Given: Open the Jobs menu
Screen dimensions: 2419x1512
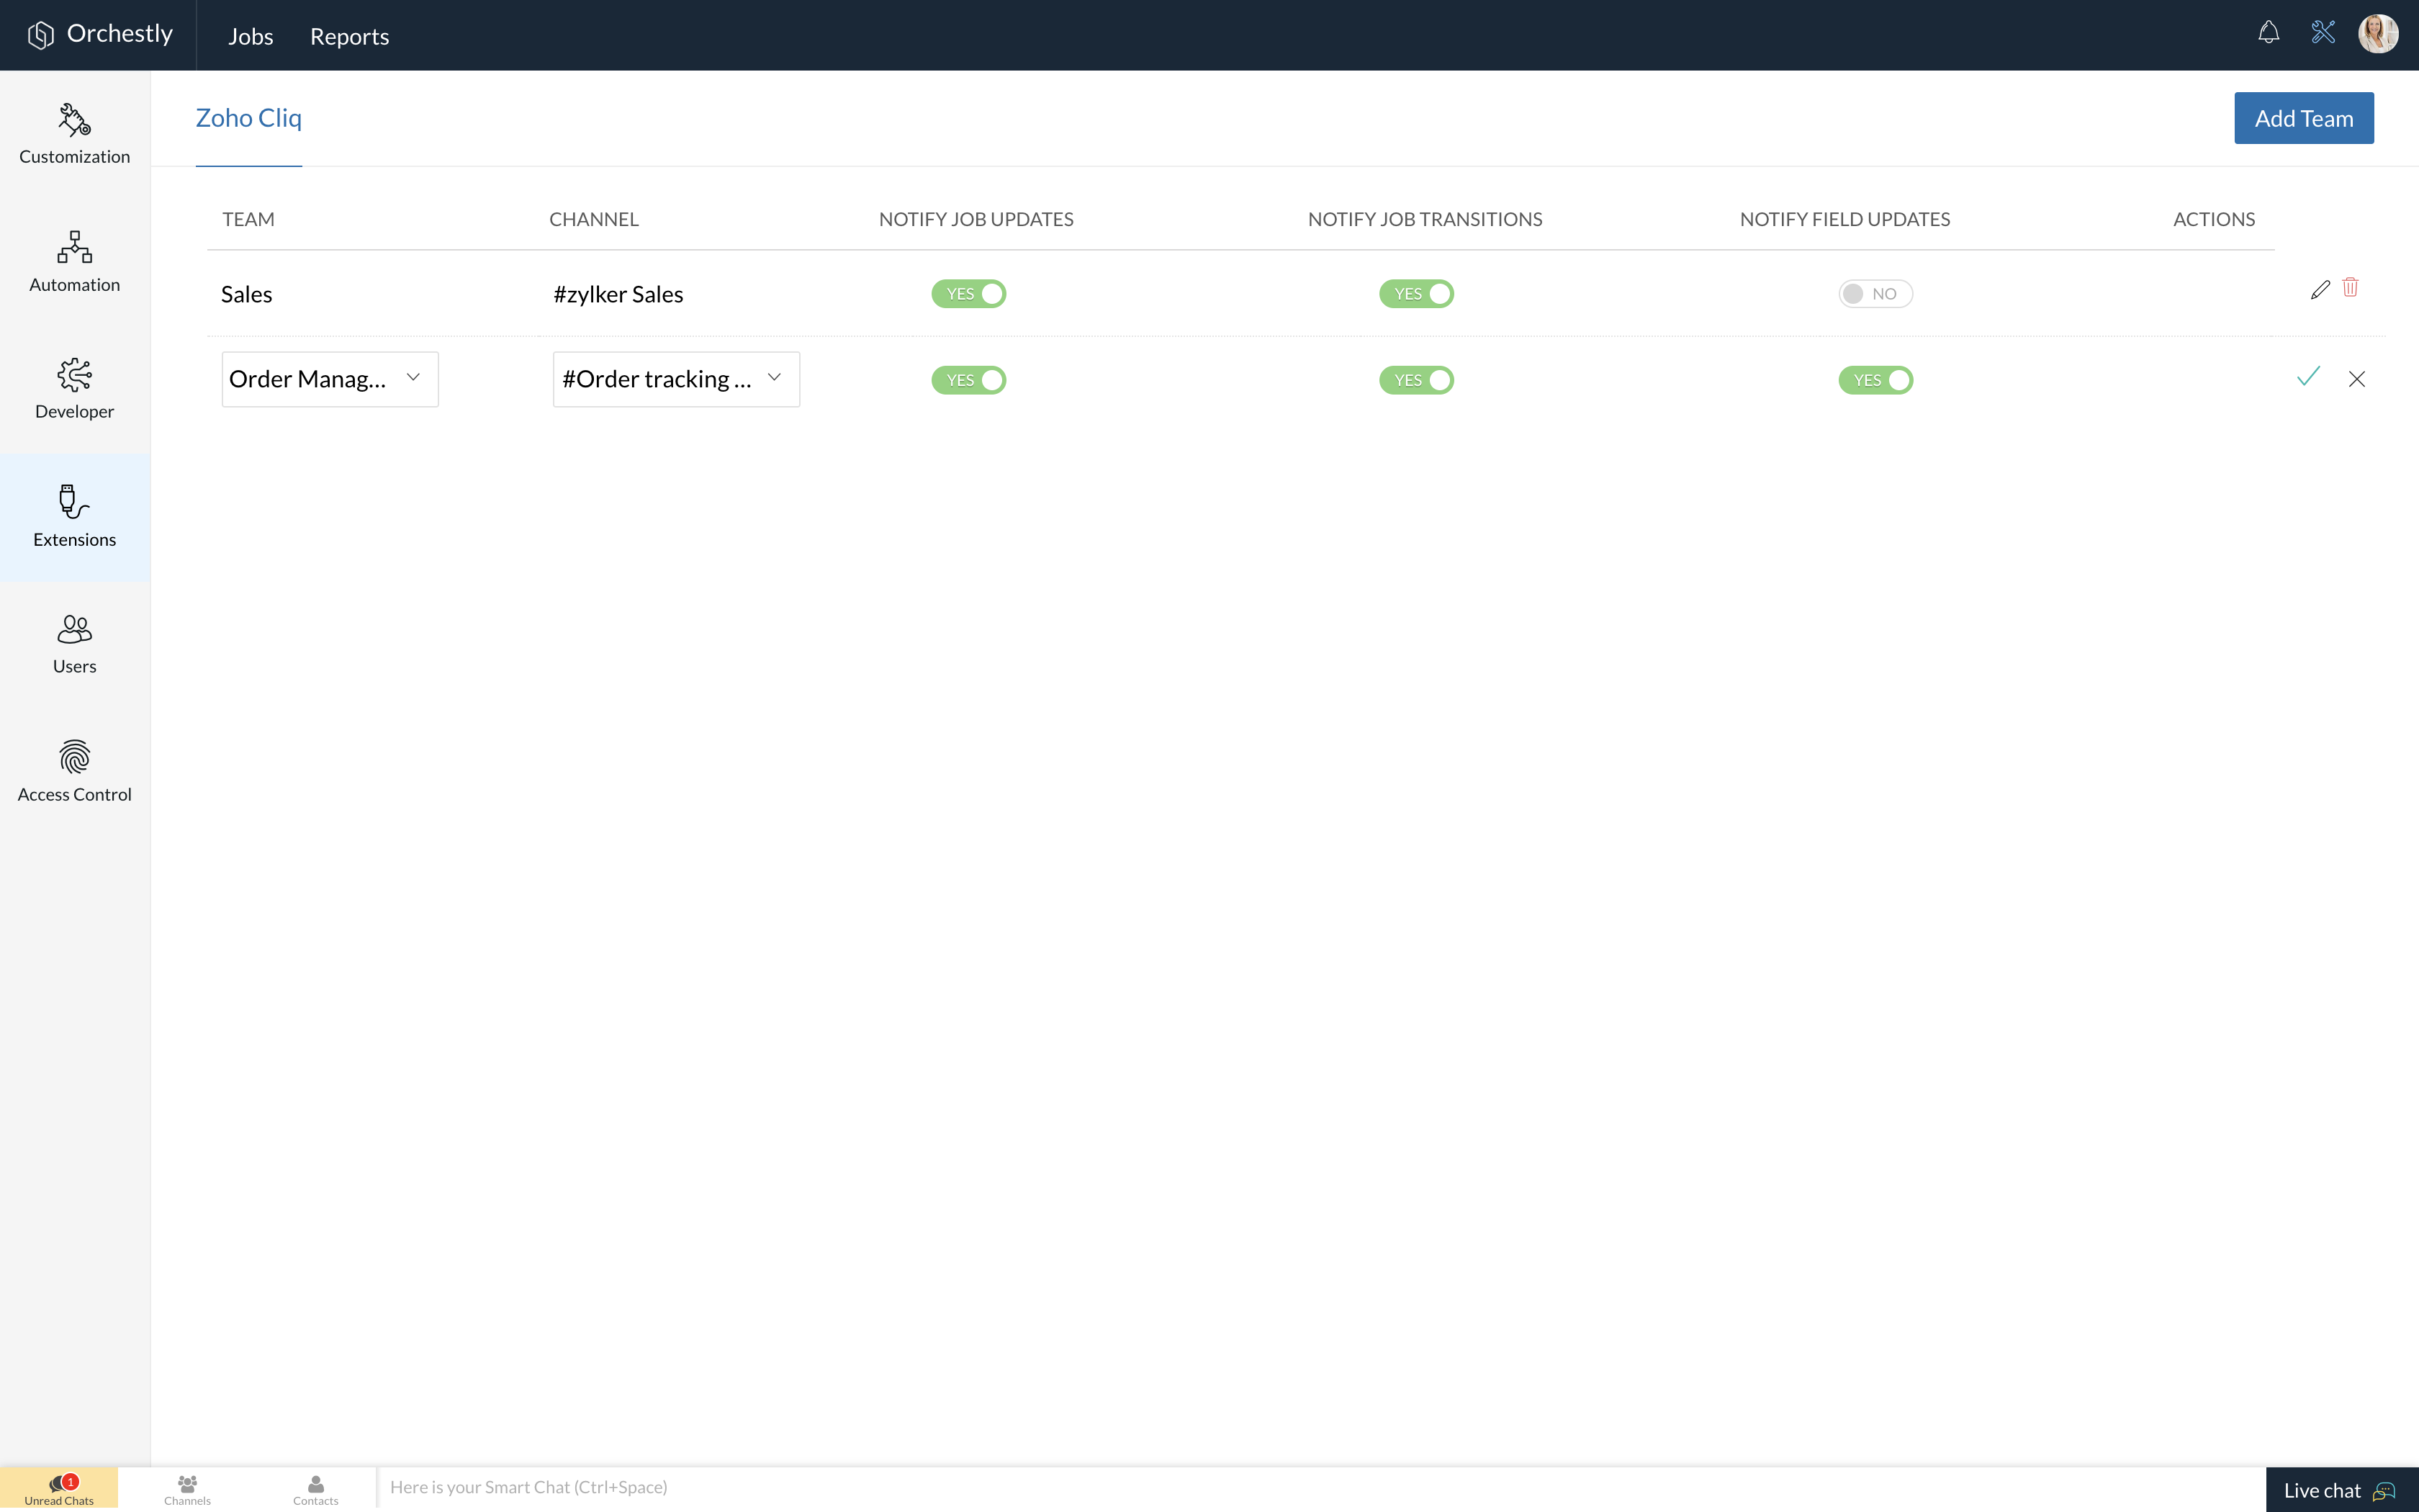Looking at the screenshot, I should 250,36.
